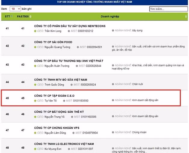
Task: Click the gray Ngành nghề bullet in Bò Sữa row
Action: (x=113, y=84)
